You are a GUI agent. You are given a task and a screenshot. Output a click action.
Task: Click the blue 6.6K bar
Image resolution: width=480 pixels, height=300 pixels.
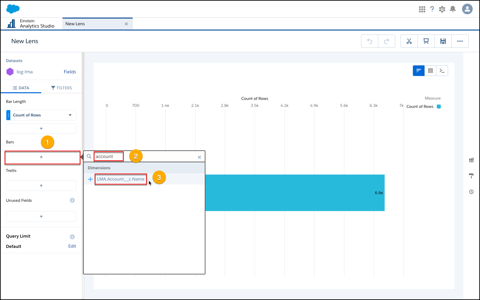[295, 193]
